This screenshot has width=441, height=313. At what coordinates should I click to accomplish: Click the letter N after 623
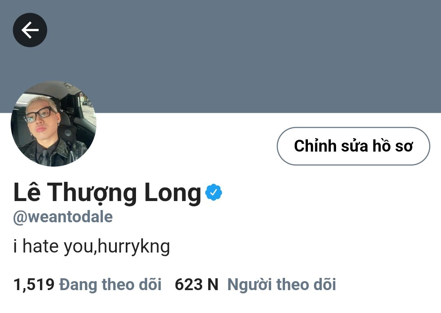pyautogui.click(x=213, y=284)
